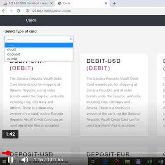Image resolution: width=165 pixels, height=165 pixels.
Task: Choose the deposit option
Action: 39,54
